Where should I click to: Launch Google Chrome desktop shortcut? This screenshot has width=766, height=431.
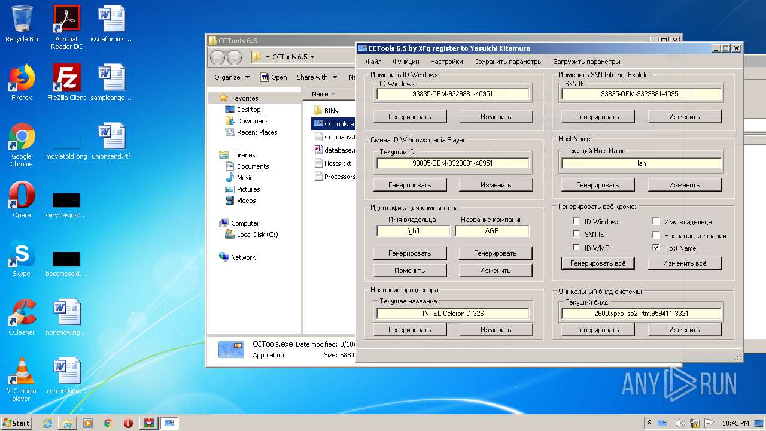[22, 145]
